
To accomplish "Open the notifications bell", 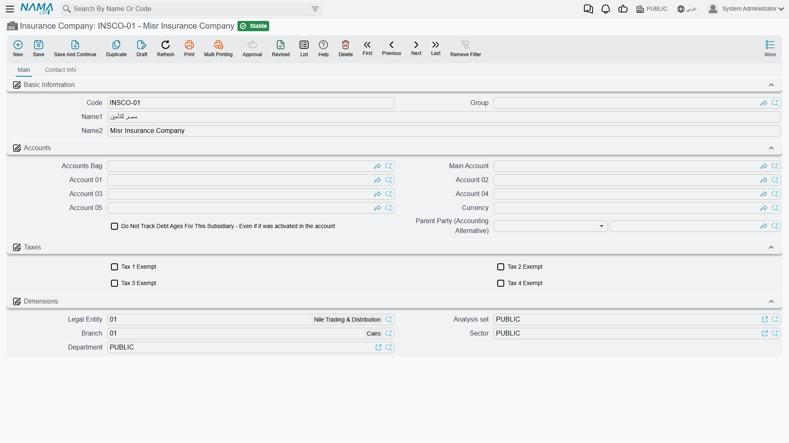I will (x=606, y=9).
